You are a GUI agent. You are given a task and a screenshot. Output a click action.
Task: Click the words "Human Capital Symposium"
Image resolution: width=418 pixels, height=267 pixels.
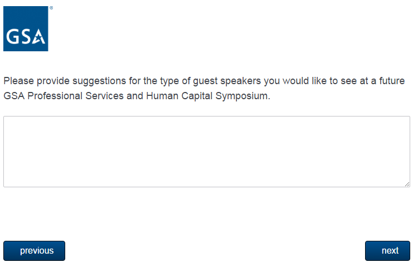208,96
